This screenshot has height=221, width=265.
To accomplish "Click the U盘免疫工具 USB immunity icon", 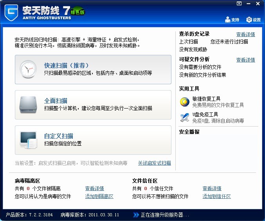I will (x=184, y=118).
